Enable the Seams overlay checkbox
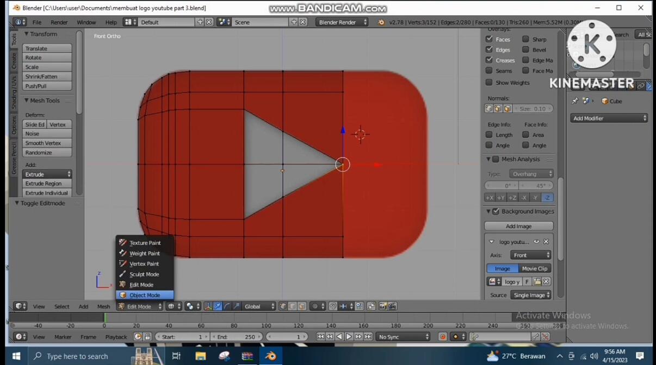 tap(489, 71)
